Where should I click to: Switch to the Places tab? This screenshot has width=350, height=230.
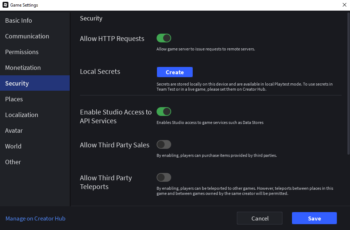[14, 99]
